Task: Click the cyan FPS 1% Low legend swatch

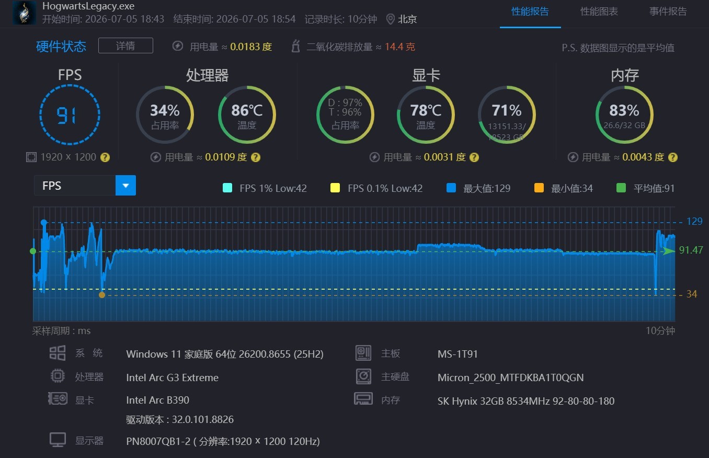Action: click(227, 188)
